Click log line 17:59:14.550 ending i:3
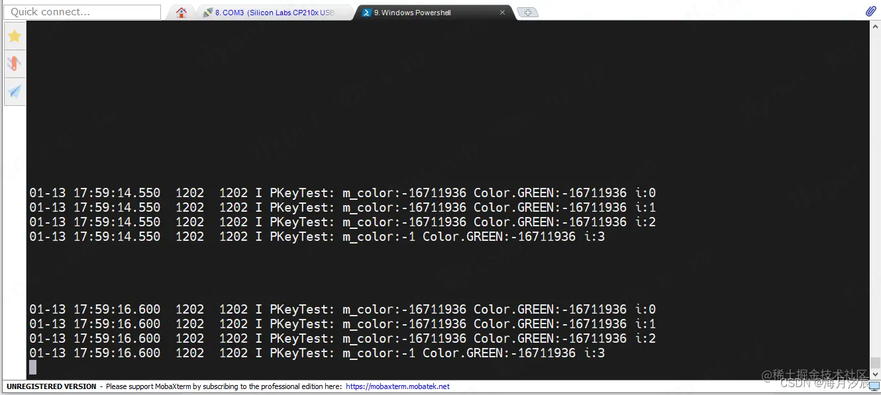This screenshot has width=881, height=395. tap(317, 237)
